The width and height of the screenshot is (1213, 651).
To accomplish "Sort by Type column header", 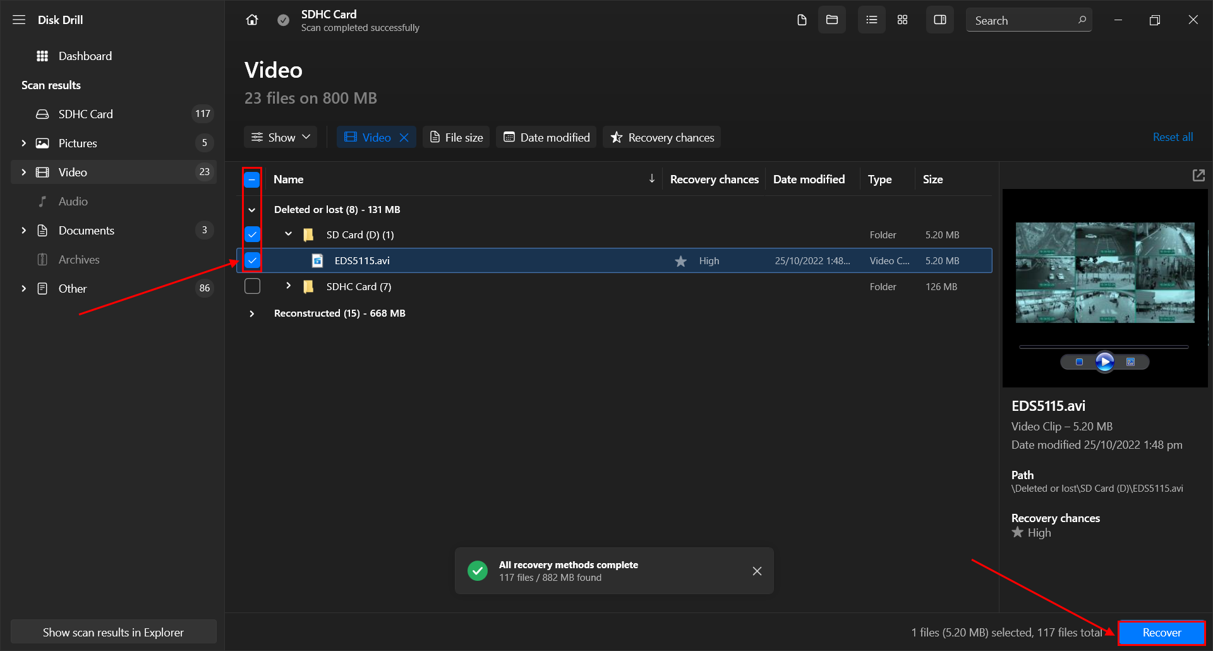I will tap(879, 179).
